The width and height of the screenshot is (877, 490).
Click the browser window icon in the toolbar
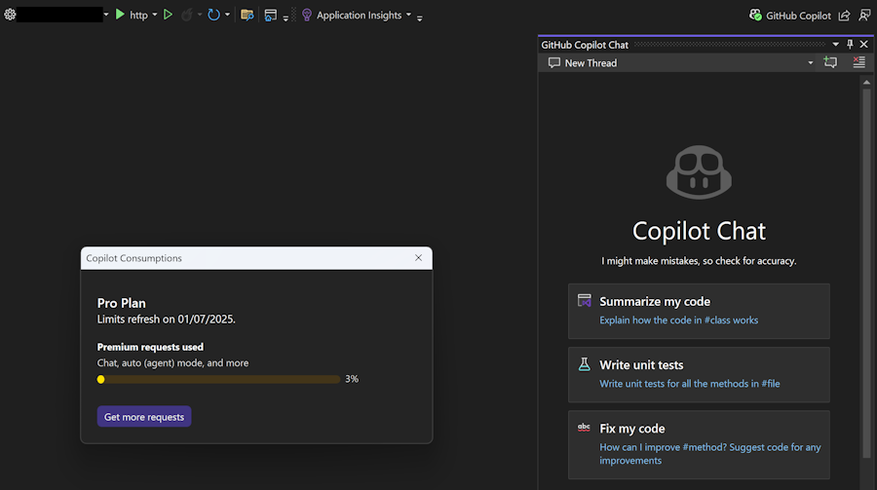(271, 16)
